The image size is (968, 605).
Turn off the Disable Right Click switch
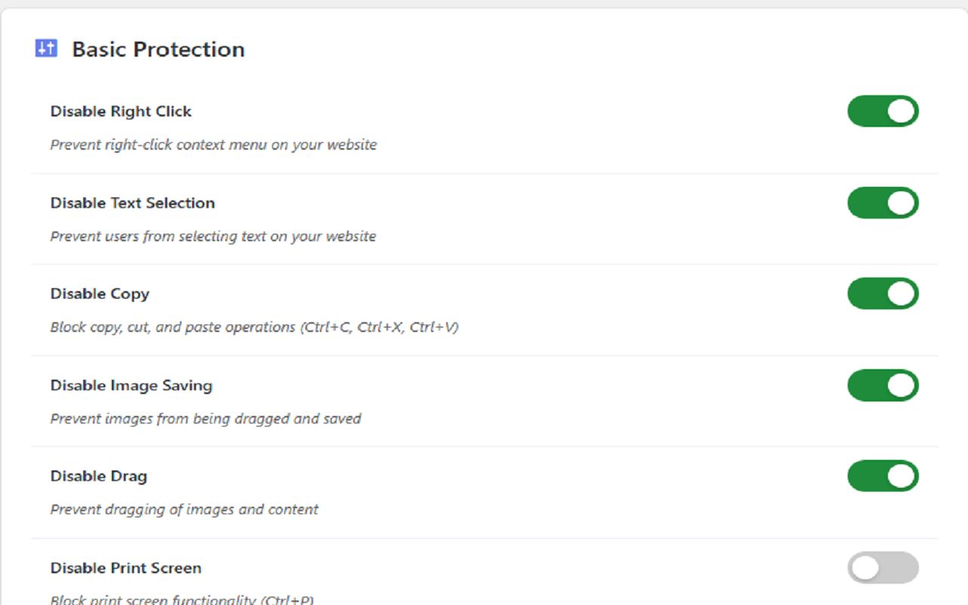883,111
